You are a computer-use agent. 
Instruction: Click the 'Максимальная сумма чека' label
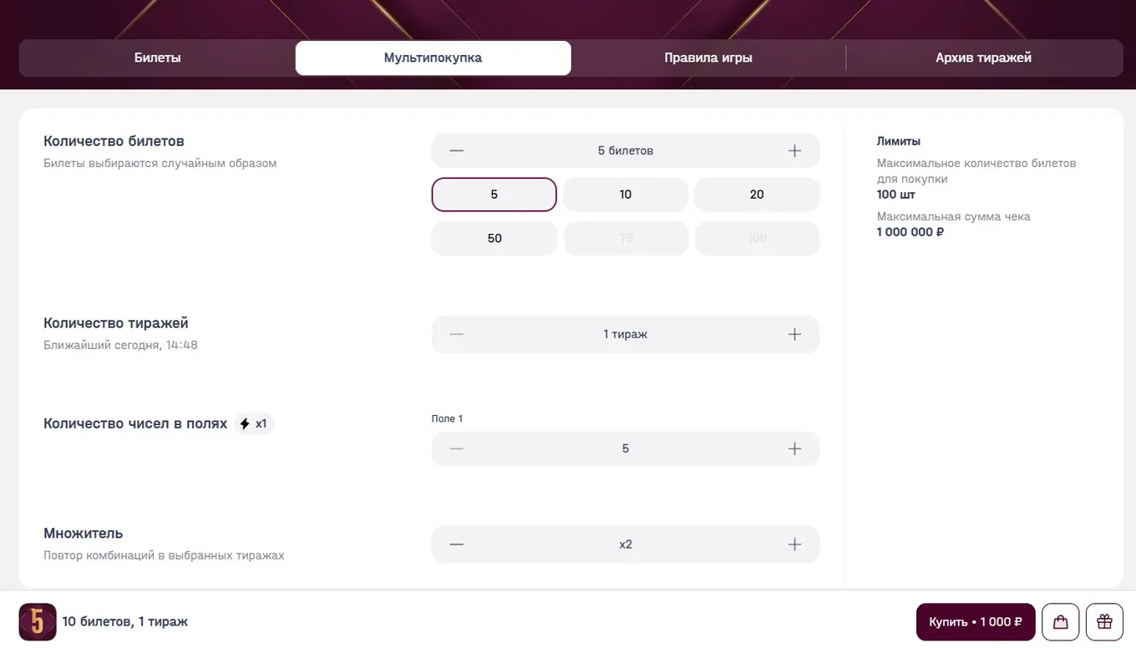pyautogui.click(x=954, y=217)
